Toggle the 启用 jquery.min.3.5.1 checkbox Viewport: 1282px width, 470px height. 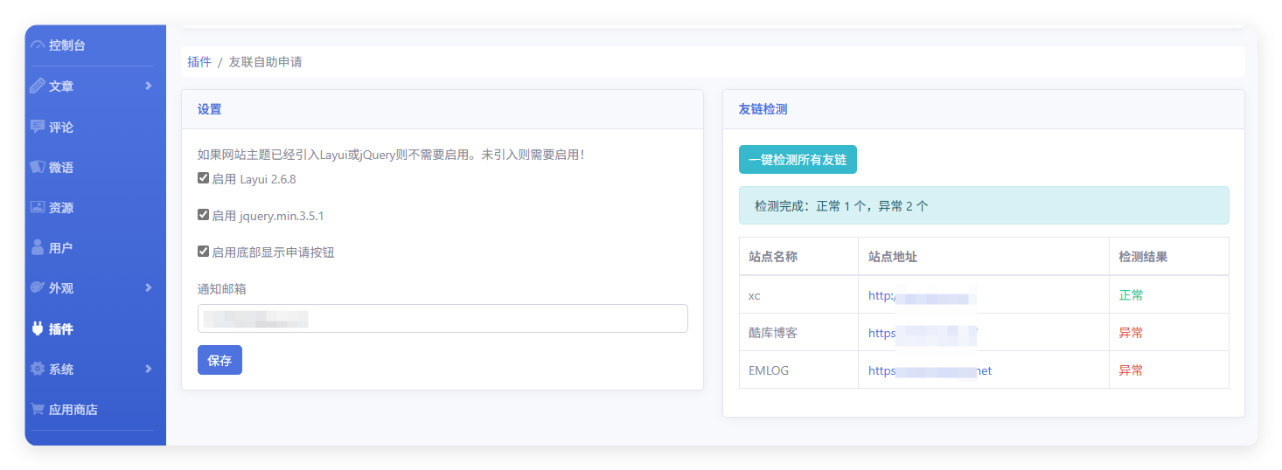203,215
